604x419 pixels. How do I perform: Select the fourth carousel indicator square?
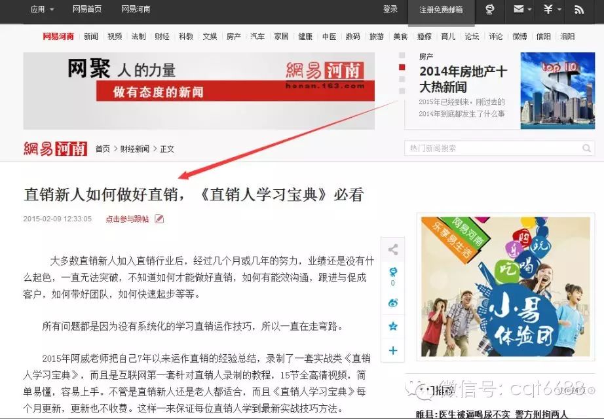402,91
